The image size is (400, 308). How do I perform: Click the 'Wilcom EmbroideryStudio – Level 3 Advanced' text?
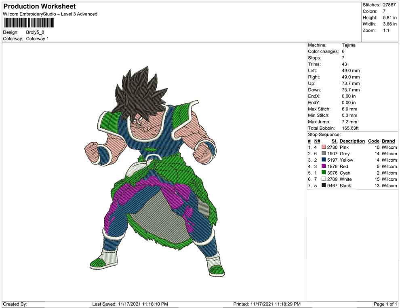tap(50, 14)
